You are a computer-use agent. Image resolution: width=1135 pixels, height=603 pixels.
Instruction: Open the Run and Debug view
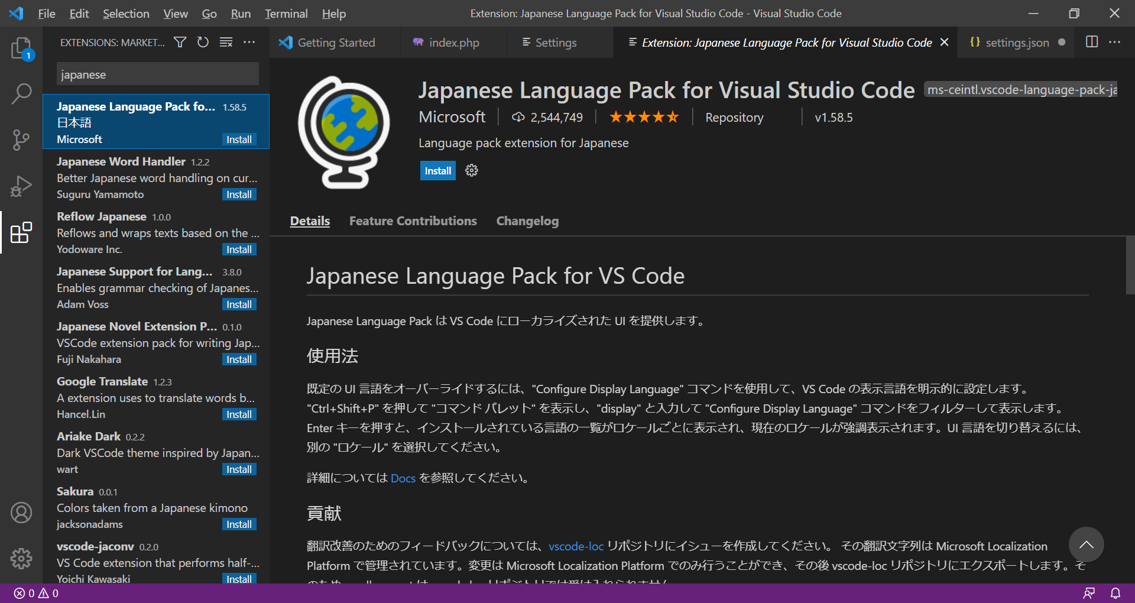(22, 186)
